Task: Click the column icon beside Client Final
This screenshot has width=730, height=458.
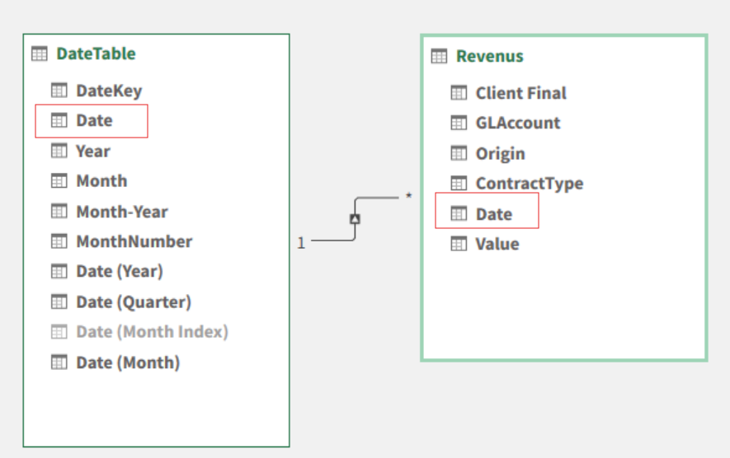Action: point(459,93)
